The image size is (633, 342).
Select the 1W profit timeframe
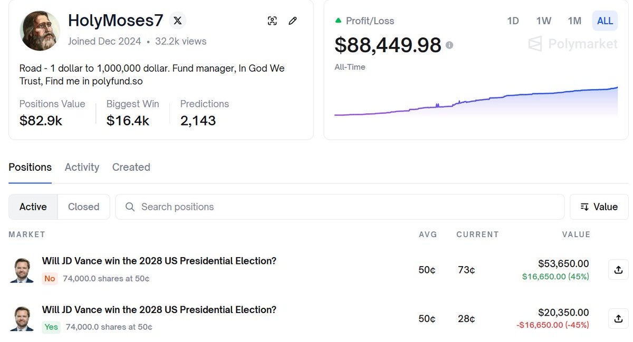(543, 21)
